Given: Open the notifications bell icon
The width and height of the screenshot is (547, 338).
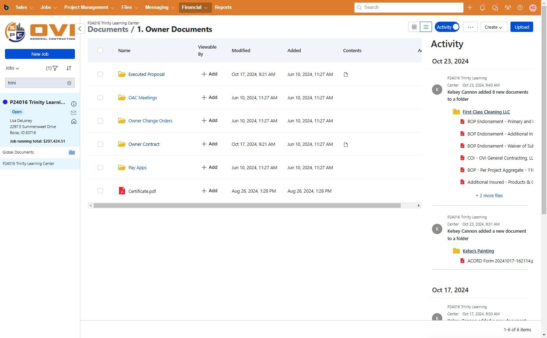Looking at the screenshot, I should click(482, 7).
